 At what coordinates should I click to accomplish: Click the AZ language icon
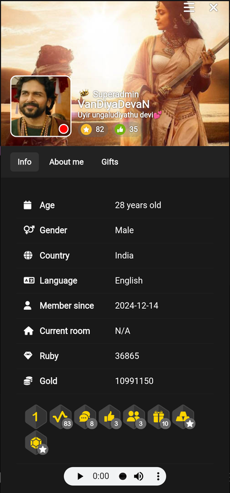coord(29,280)
